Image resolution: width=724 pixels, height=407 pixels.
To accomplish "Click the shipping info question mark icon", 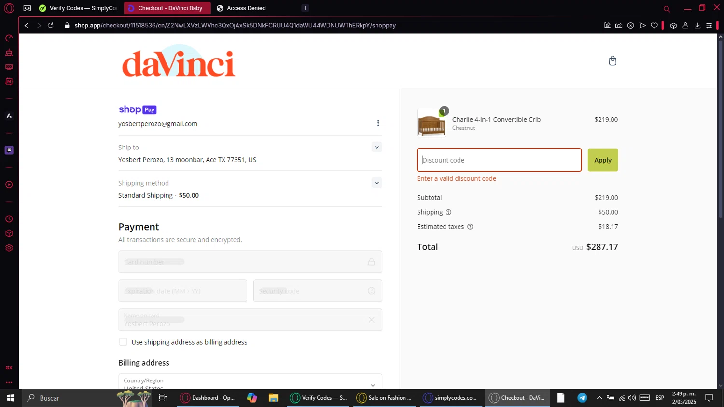I will click(448, 212).
